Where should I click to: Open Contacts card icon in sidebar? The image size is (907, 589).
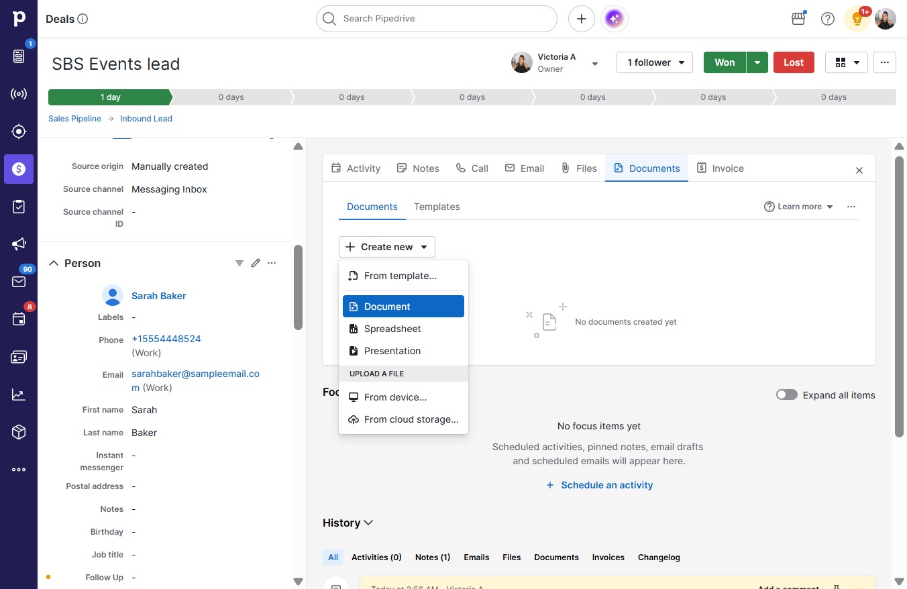tap(19, 357)
